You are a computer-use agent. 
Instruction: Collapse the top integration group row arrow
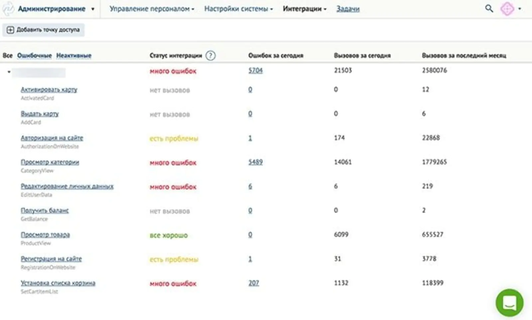[x=9, y=72]
